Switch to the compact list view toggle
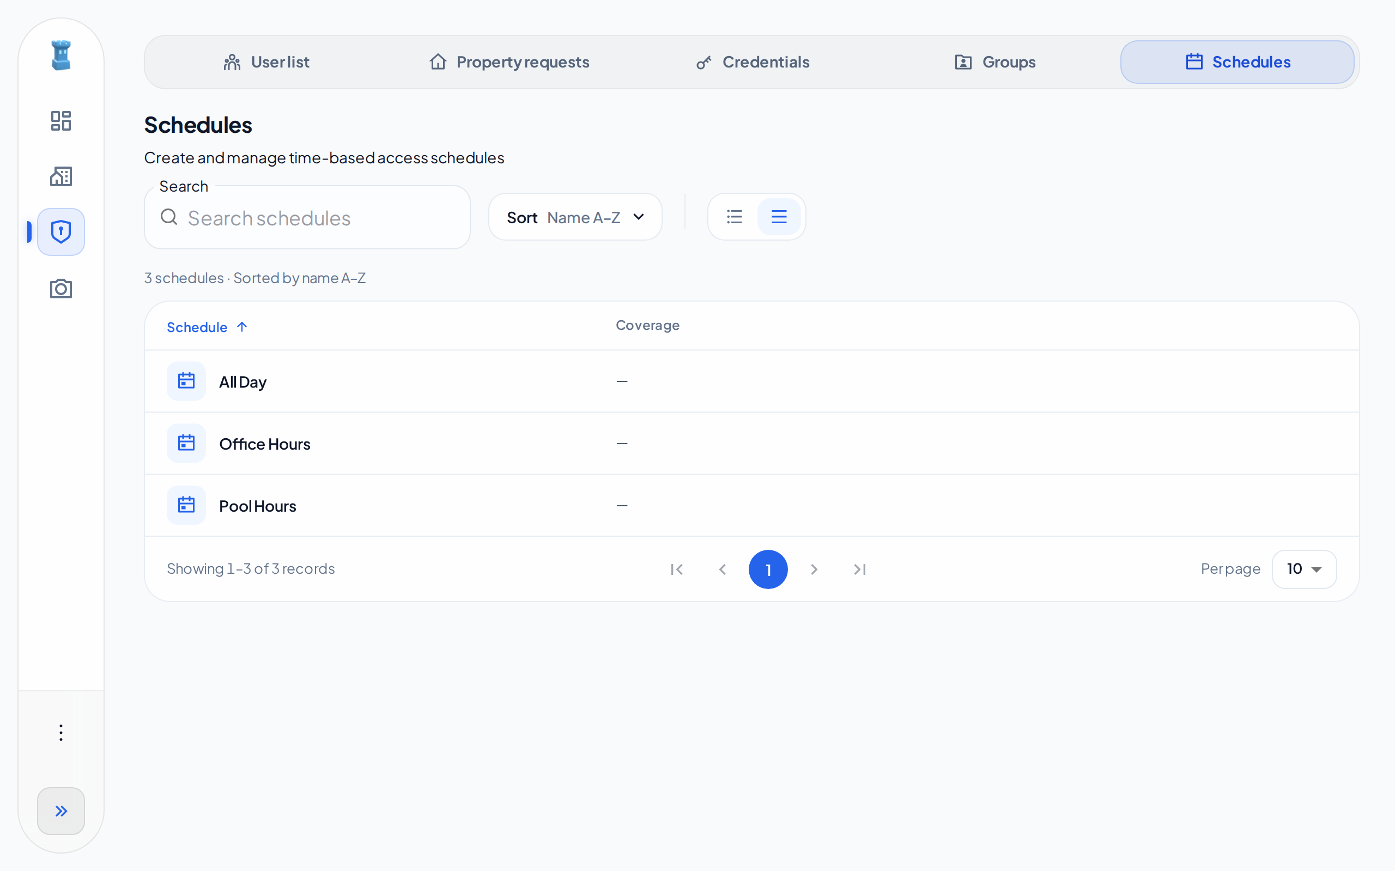This screenshot has width=1395, height=871. pos(735,217)
